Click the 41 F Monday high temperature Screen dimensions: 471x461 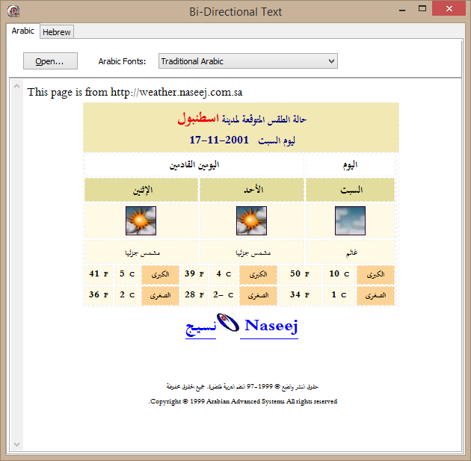coord(98,274)
